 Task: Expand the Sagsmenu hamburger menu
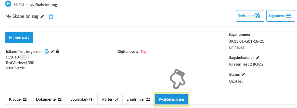[x=280, y=16]
